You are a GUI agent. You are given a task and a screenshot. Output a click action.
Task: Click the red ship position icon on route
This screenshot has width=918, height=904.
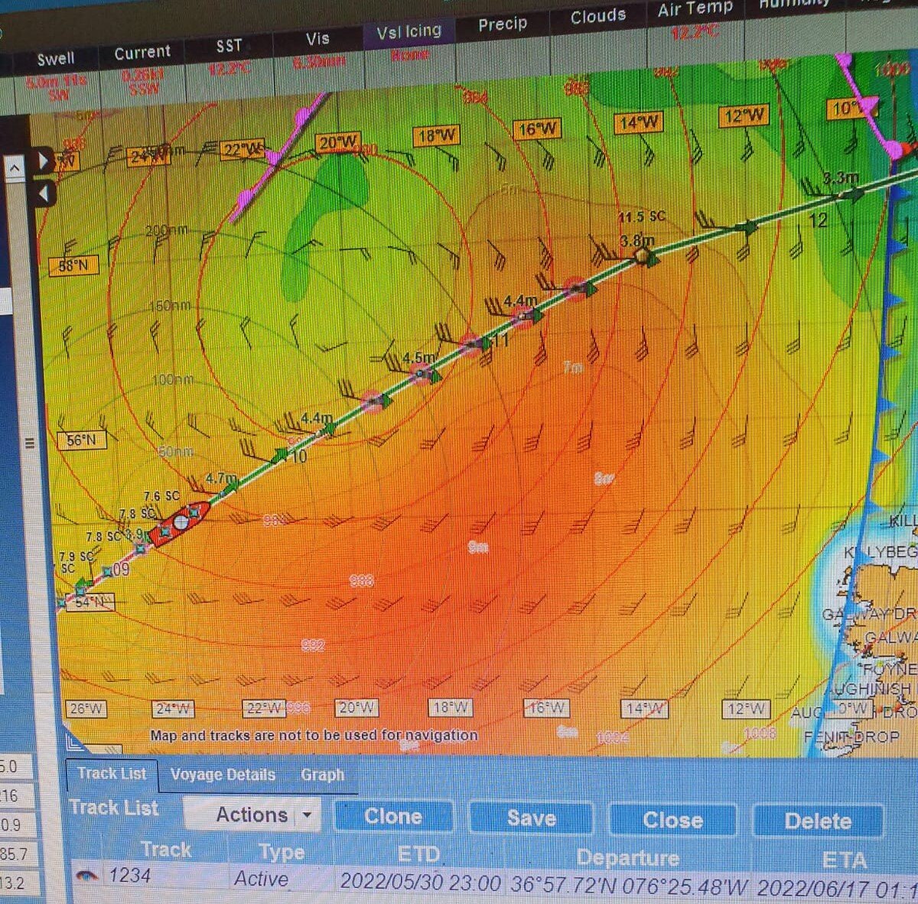pyautogui.click(x=180, y=522)
